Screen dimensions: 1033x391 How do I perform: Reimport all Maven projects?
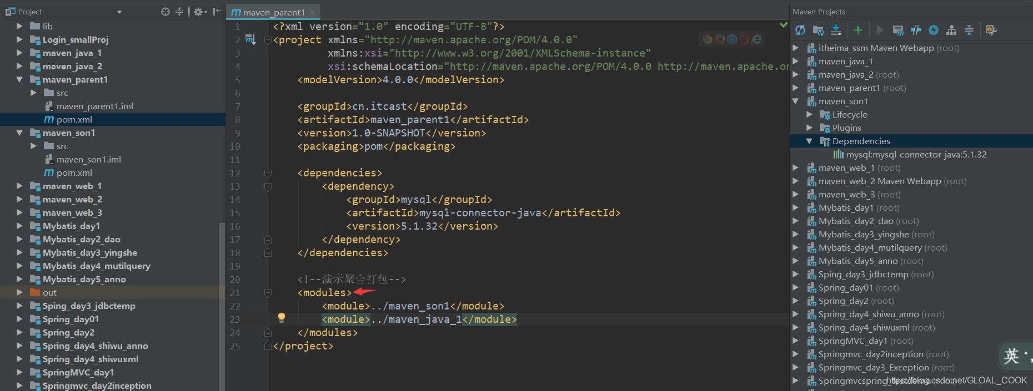pos(800,30)
